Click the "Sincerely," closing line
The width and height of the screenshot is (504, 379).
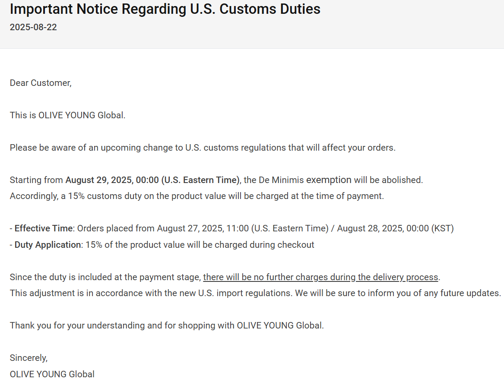click(x=29, y=358)
